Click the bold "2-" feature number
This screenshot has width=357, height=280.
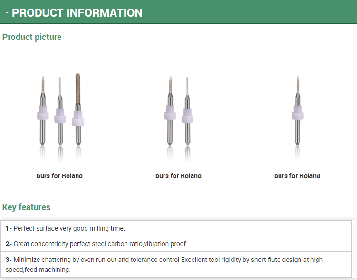pos(9,244)
